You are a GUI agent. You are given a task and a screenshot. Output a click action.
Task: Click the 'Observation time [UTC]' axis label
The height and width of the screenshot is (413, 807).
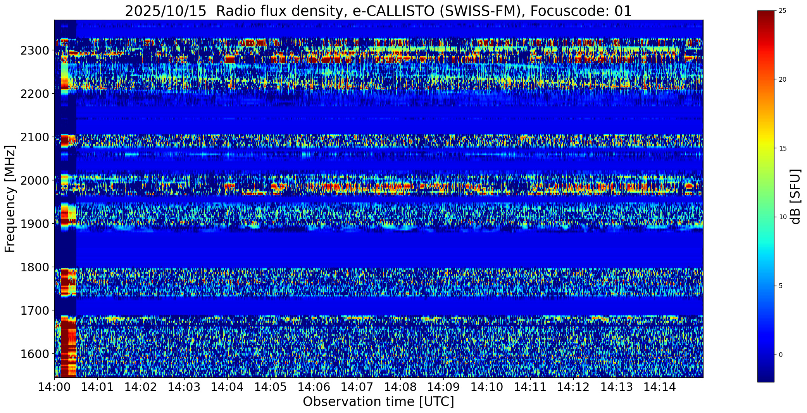(x=378, y=402)
